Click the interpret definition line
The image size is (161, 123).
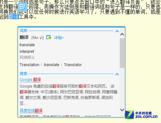tap(27, 51)
